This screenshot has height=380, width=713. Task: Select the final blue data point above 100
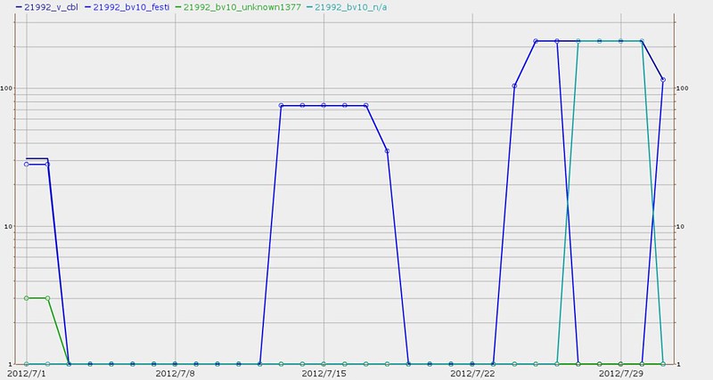click(x=663, y=80)
